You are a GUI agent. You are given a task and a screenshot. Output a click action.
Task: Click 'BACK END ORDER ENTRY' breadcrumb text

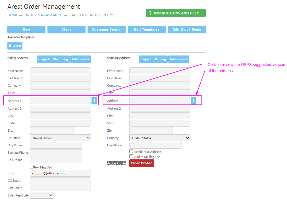[91, 15]
